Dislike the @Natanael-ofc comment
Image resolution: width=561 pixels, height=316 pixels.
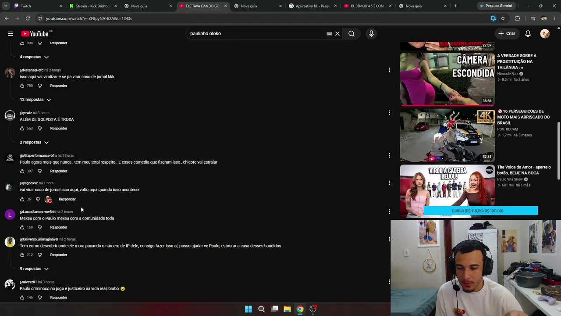point(39,86)
